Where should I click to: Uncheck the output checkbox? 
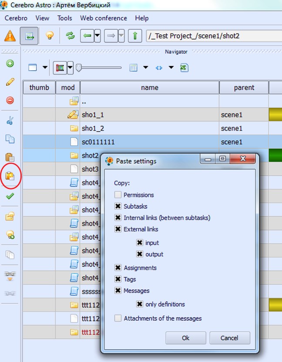click(140, 254)
